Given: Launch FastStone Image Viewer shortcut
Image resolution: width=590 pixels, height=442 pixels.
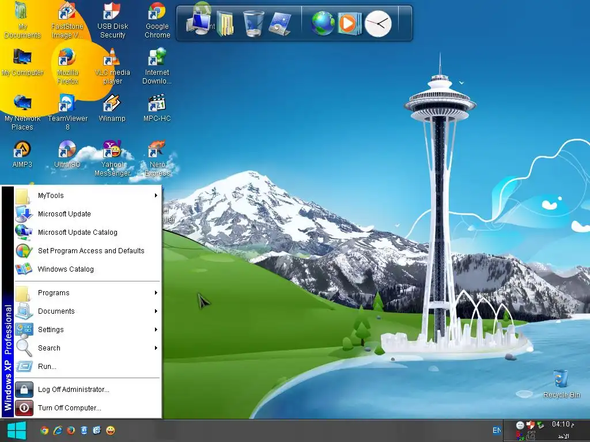Looking at the screenshot, I should [x=67, y=21].
